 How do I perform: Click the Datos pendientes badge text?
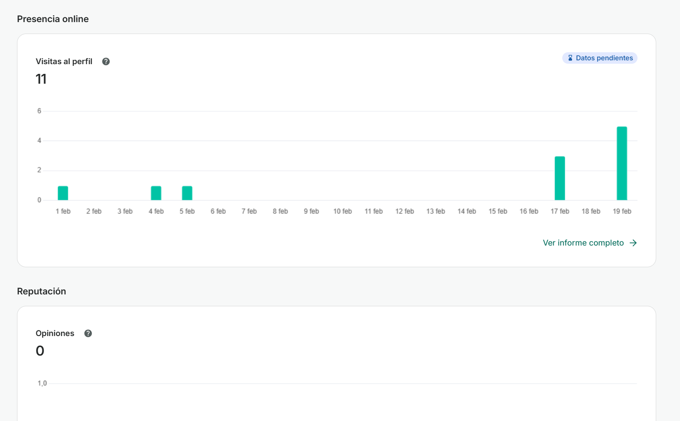pyautogui.click(x=604, y=58)
